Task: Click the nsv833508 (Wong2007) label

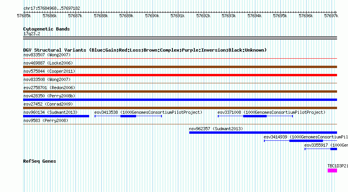Action: click(47, 79)
